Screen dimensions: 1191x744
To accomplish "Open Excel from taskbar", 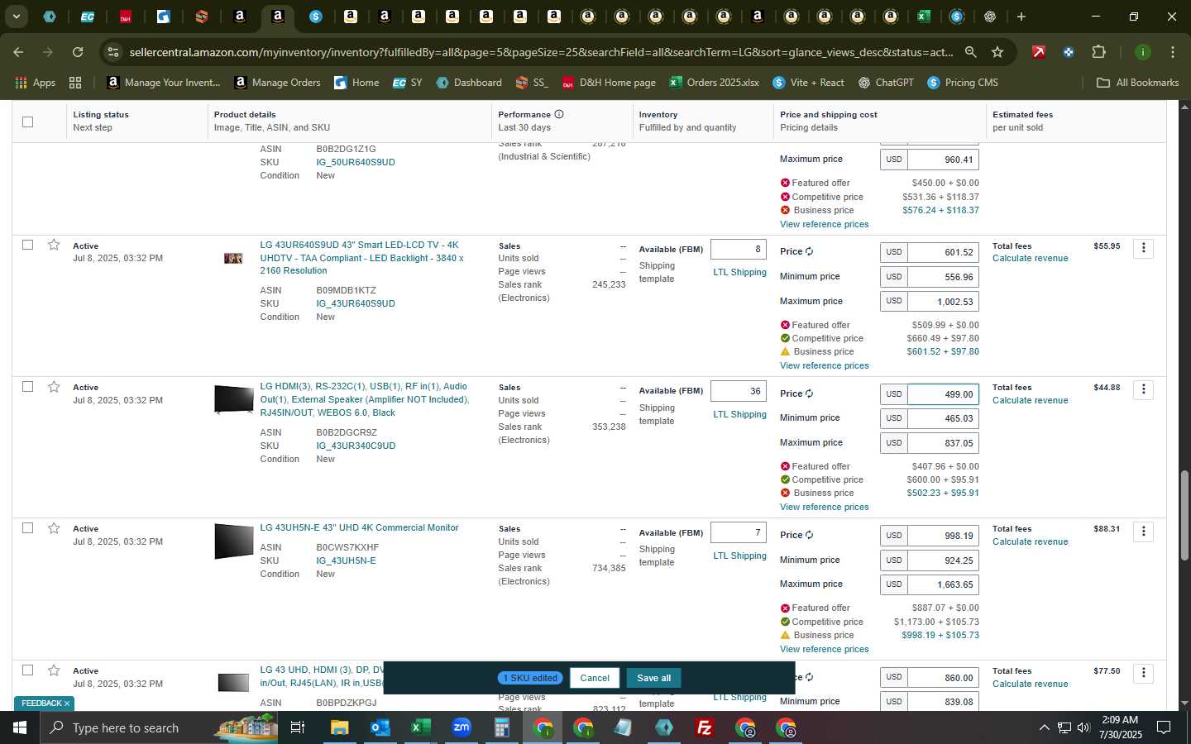I will [x=420, y=727].
